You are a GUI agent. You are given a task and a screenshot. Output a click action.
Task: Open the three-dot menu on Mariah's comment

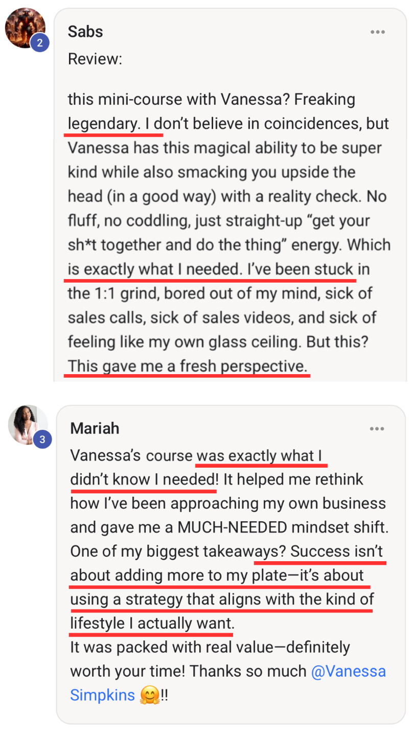tap(378, 429)
